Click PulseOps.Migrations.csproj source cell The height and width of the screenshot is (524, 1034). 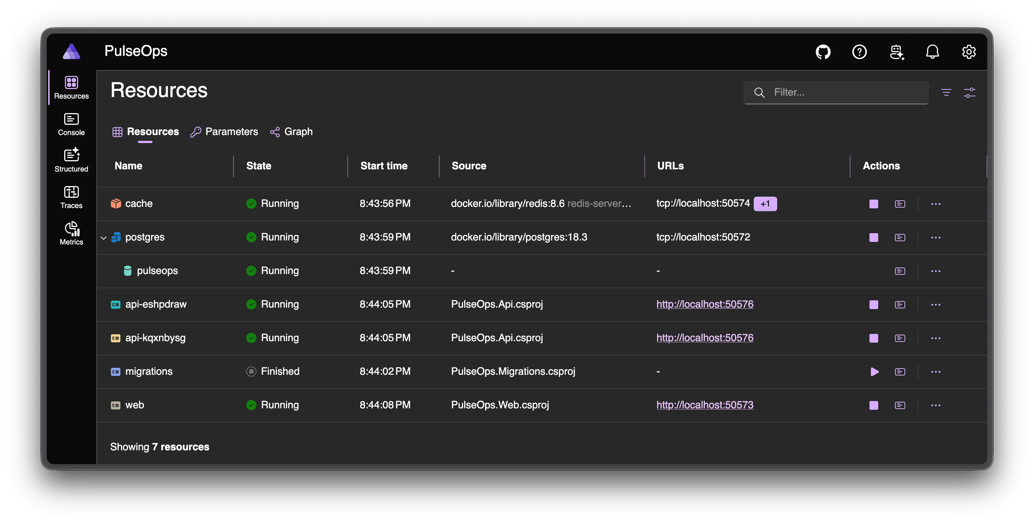click(x=513, y=371)
